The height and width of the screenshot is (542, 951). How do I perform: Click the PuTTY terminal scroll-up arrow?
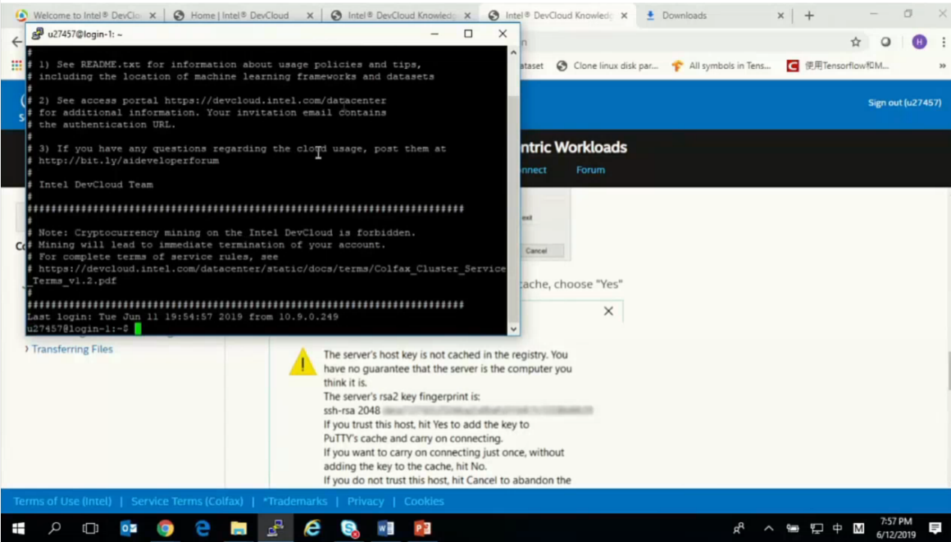pyautogui.click(x=513, y=52)
